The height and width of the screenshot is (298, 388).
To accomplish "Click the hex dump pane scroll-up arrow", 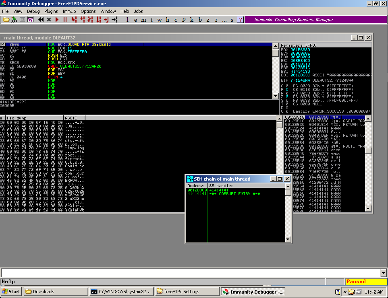I will point(279,119).
